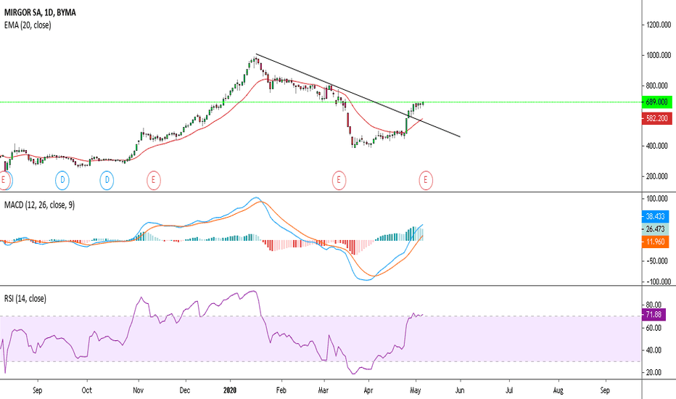The image size is (676, 399).
Task: Click the 800.000 price axis label
Action: coord(659,86)
